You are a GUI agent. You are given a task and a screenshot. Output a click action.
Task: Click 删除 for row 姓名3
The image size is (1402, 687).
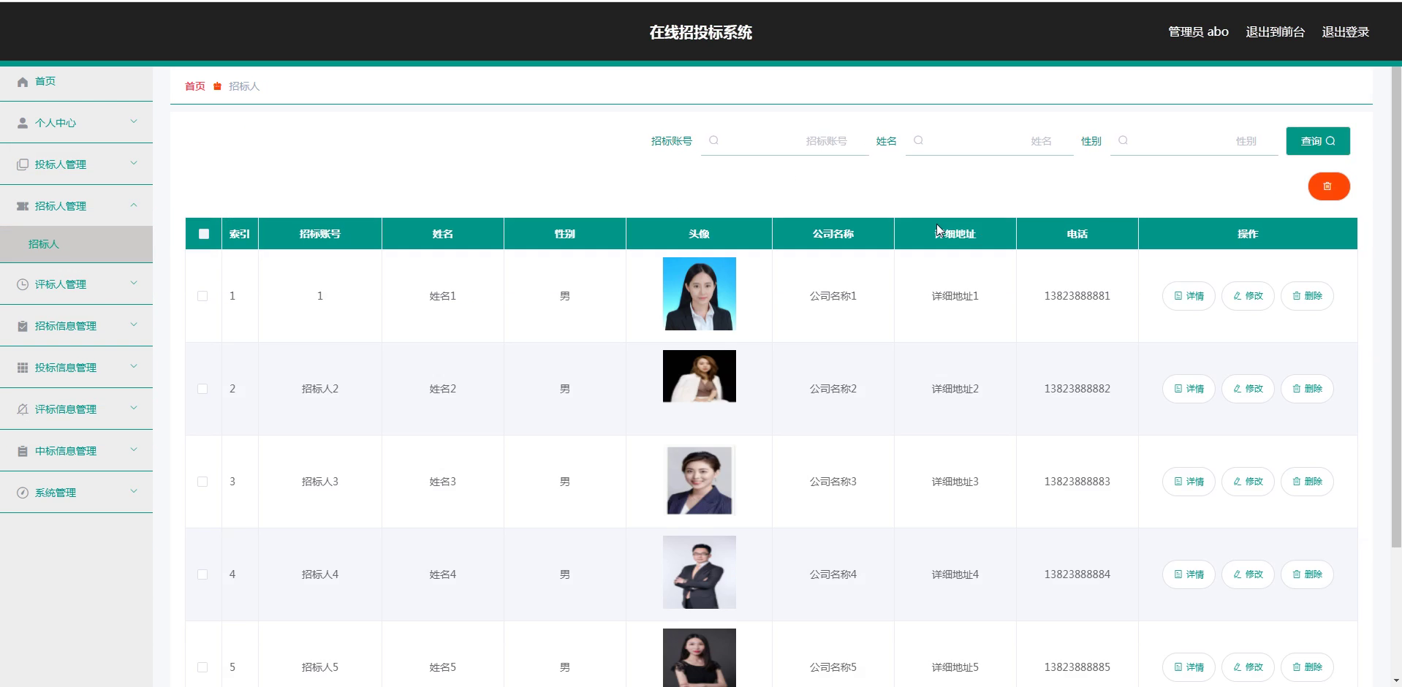pyautogui.click(x=1307, y=482)
